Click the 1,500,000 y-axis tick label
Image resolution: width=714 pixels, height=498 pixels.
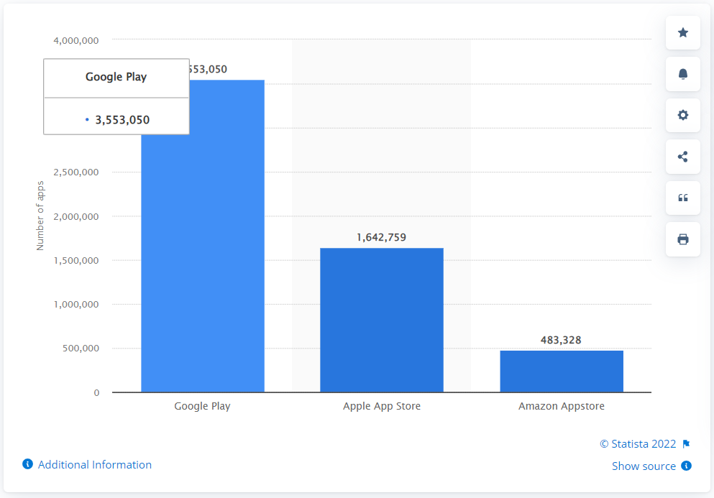click(76, 260)
